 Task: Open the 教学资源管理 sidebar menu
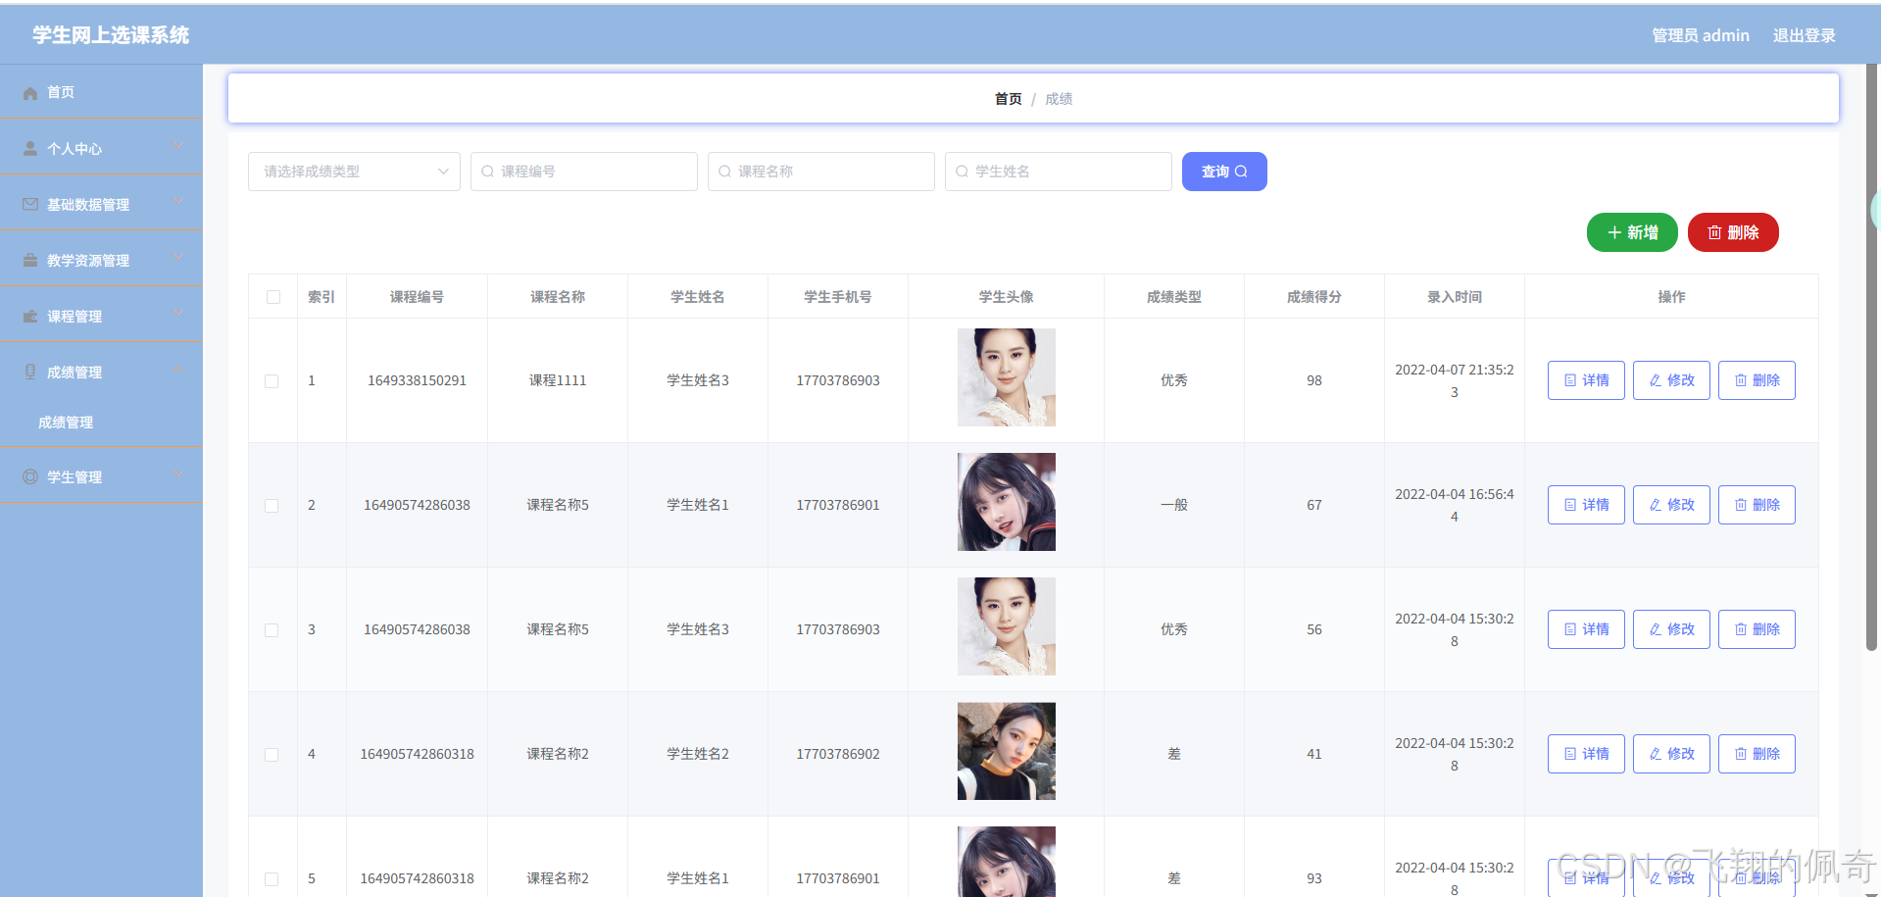(x=101, y=260)
